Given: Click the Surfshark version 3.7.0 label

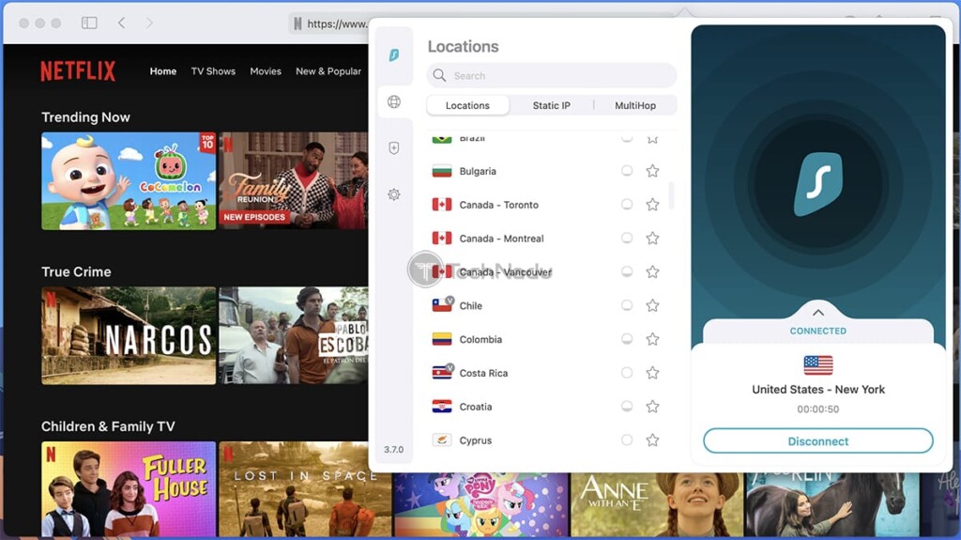Looking at the screenshot, I should [x=393, y=449].
